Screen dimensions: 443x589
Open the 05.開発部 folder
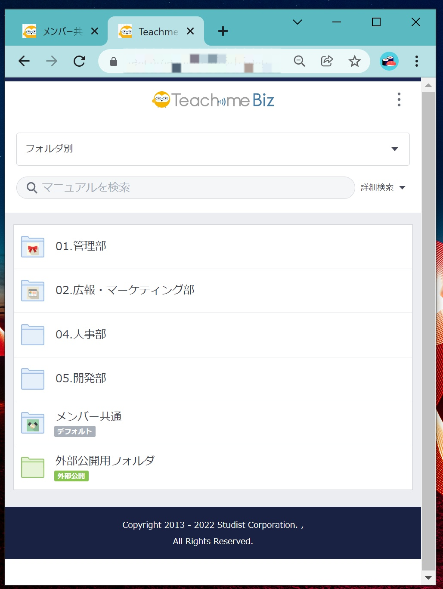[81, 378]
